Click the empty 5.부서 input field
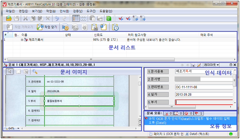Viewport: 240px width, 139px height. pos(204,102)
